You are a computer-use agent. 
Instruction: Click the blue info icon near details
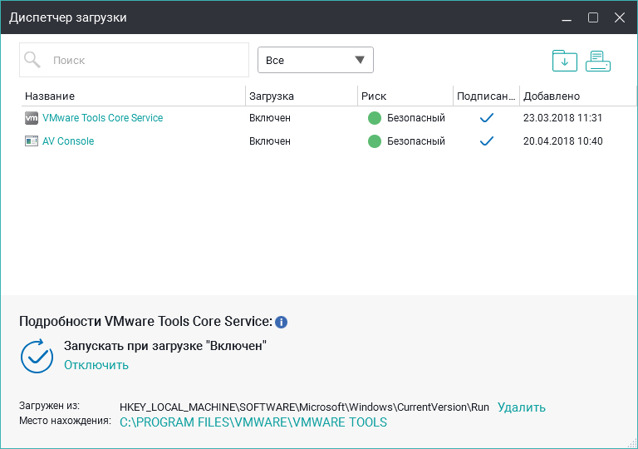[281, 322]
